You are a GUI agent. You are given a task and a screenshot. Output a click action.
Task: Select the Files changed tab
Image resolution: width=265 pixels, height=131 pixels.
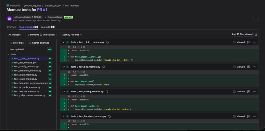click(x=28, y=27)
